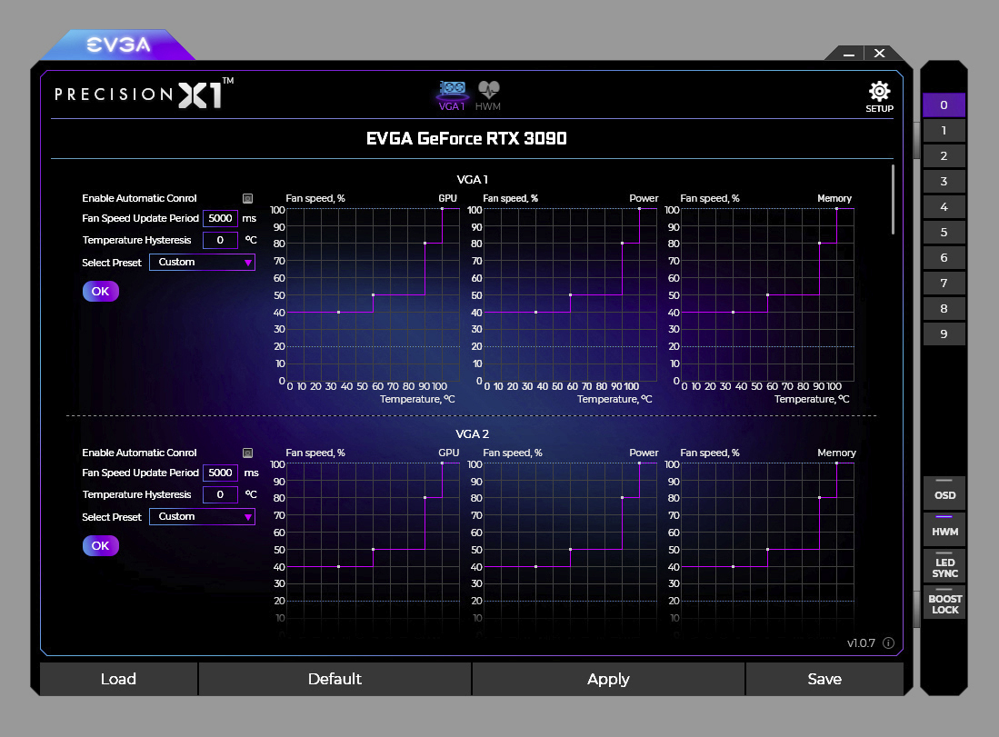Enable Automatic Control checkbox for VGA 1
Viewport: 999px width, 737px height.
tap(248, 199)
